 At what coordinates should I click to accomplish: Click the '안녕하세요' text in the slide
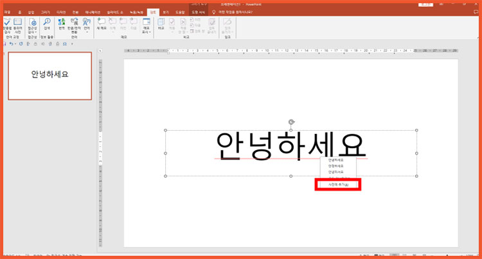[290, 146]
